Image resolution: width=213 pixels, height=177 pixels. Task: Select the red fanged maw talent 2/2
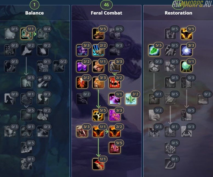point(115,83)
